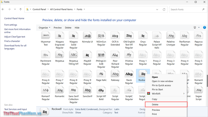Expand the chevron after Fonts breadcrumb
The width and height of the screenshot is (208, 117).
pos(84,9)
